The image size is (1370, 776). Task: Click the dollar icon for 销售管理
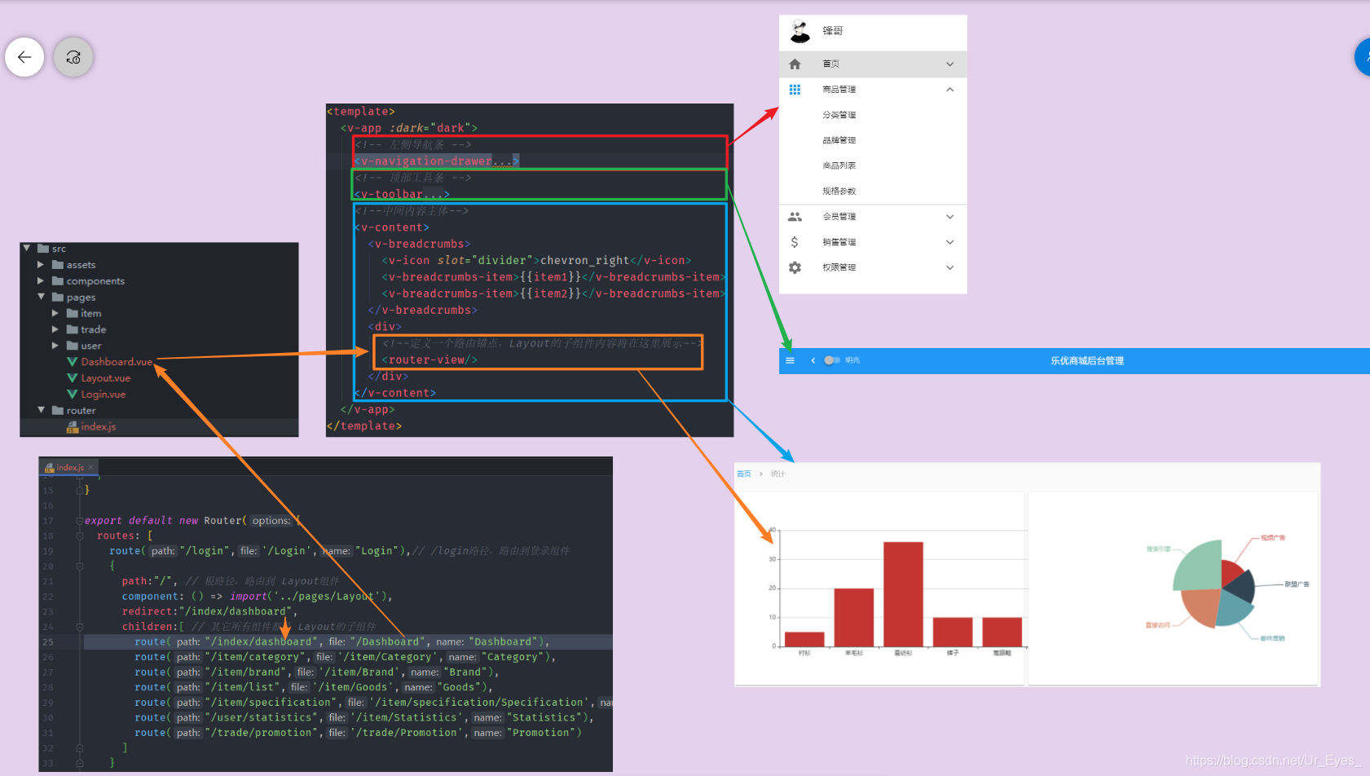pyautogui.click(x=795, y=242)
